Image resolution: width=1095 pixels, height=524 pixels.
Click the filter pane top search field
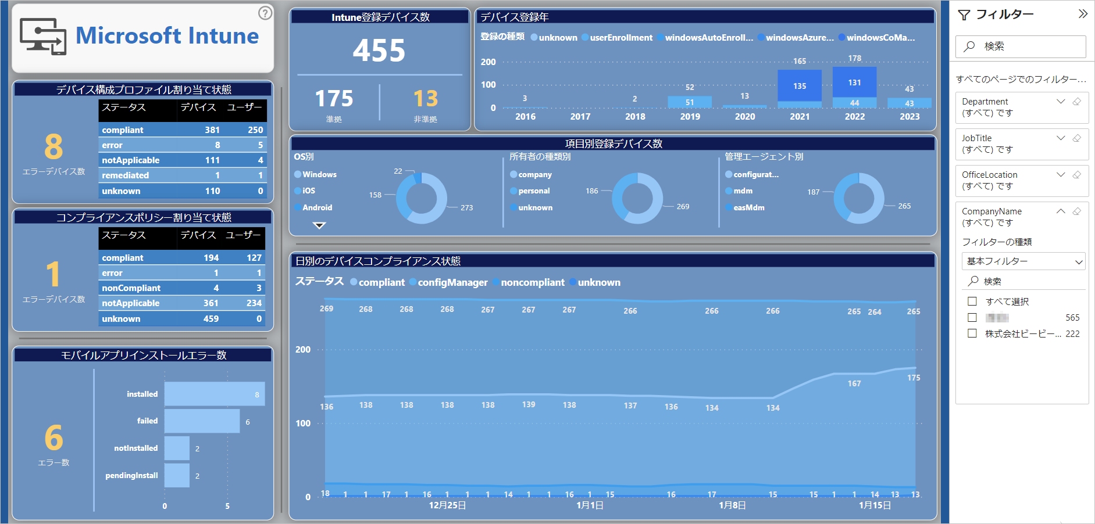click(1021, 46)
